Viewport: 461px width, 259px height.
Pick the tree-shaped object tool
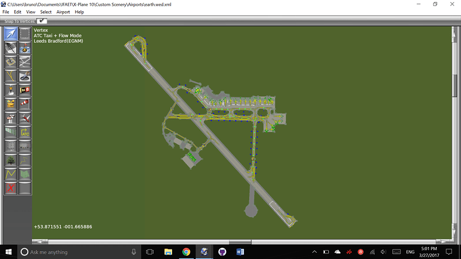pos(11,160)
